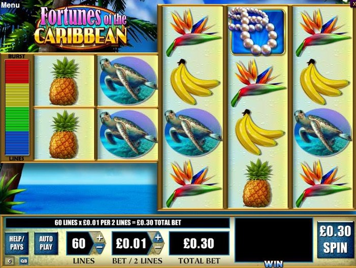356x268 pixels.
Task: Click the small C icon at bottom left
Action: tap(10, 261)
